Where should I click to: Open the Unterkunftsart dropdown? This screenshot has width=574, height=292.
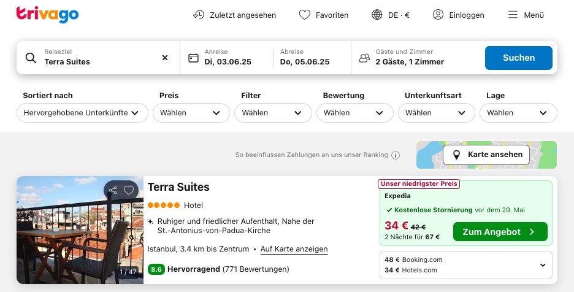coord(437,113)
